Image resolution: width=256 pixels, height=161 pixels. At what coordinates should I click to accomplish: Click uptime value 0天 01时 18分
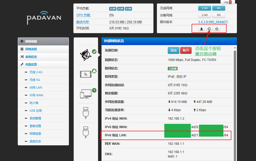click(x=119, y=28)
